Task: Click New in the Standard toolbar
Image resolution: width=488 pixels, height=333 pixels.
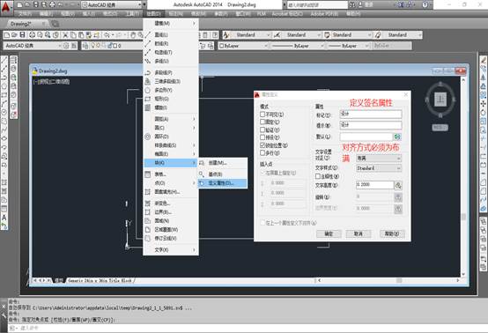Action: click(7, 35)
